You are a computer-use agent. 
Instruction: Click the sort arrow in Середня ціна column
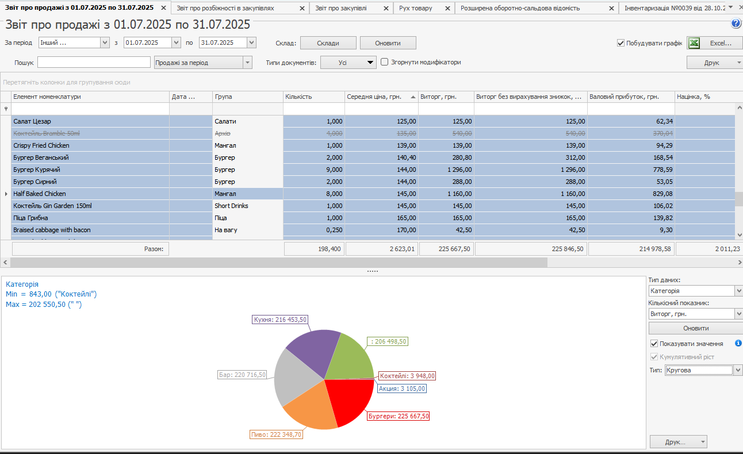pos(413,97)
